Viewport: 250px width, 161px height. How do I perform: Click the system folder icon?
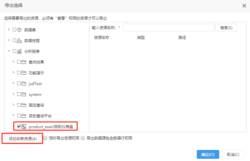pyautogui.click(x=24, y=94)
